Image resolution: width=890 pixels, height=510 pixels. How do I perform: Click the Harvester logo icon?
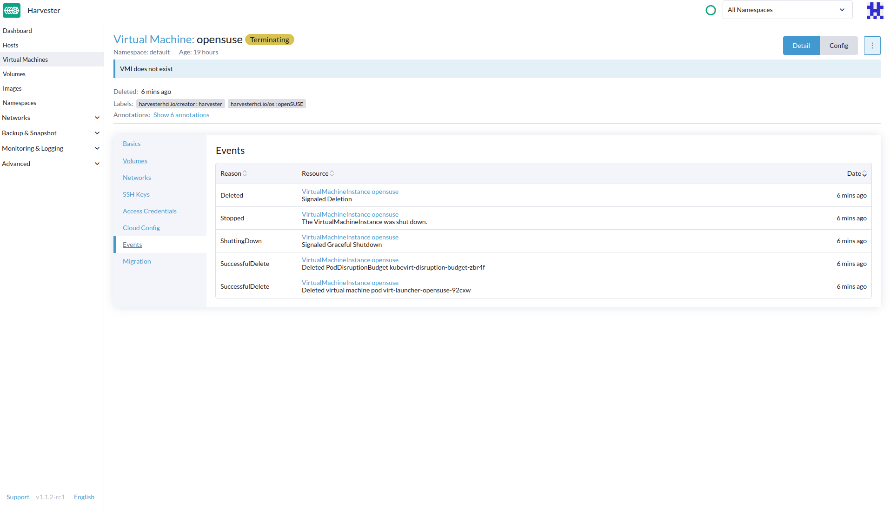pos(12,10)
